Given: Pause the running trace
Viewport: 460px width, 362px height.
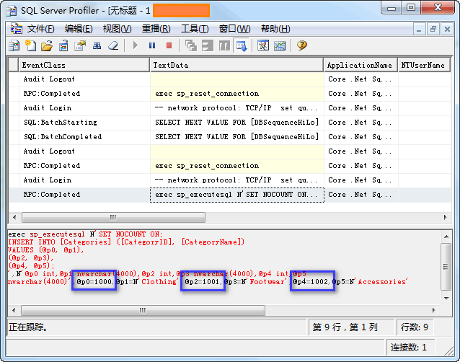Looking at the screenshot, I should click(152, 45).
